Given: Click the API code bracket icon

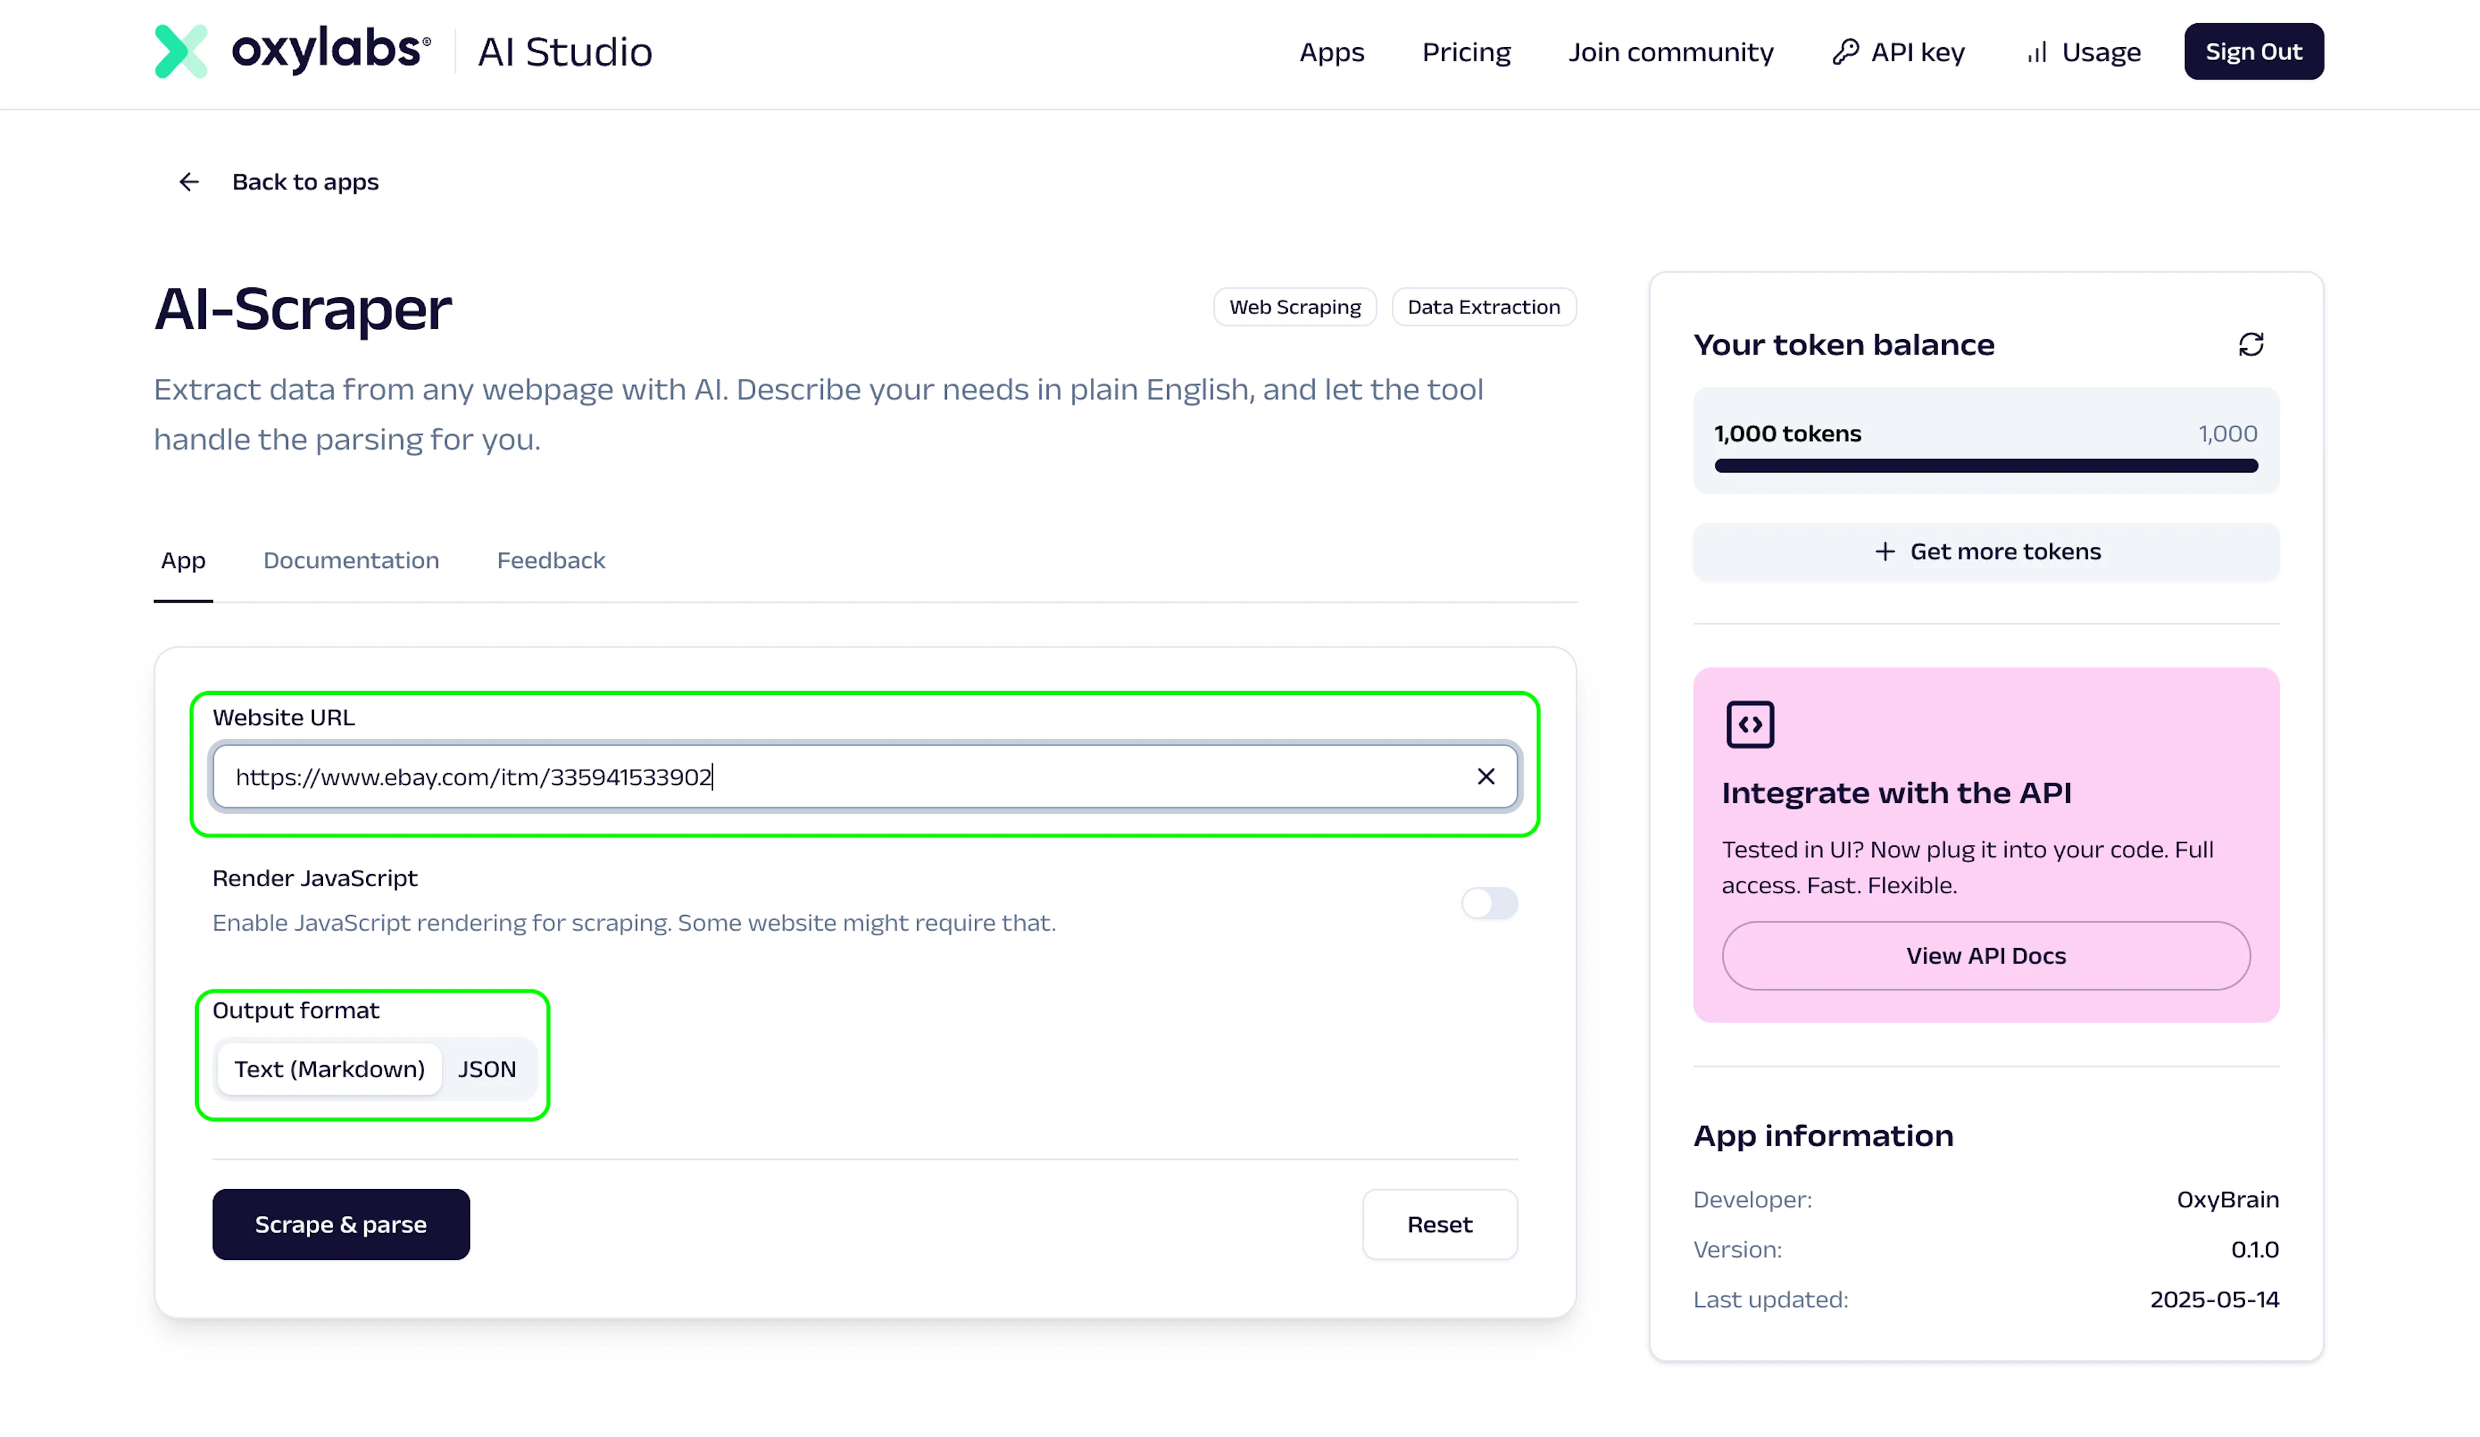Looking at the screenshot, I should pos(1750,725).
